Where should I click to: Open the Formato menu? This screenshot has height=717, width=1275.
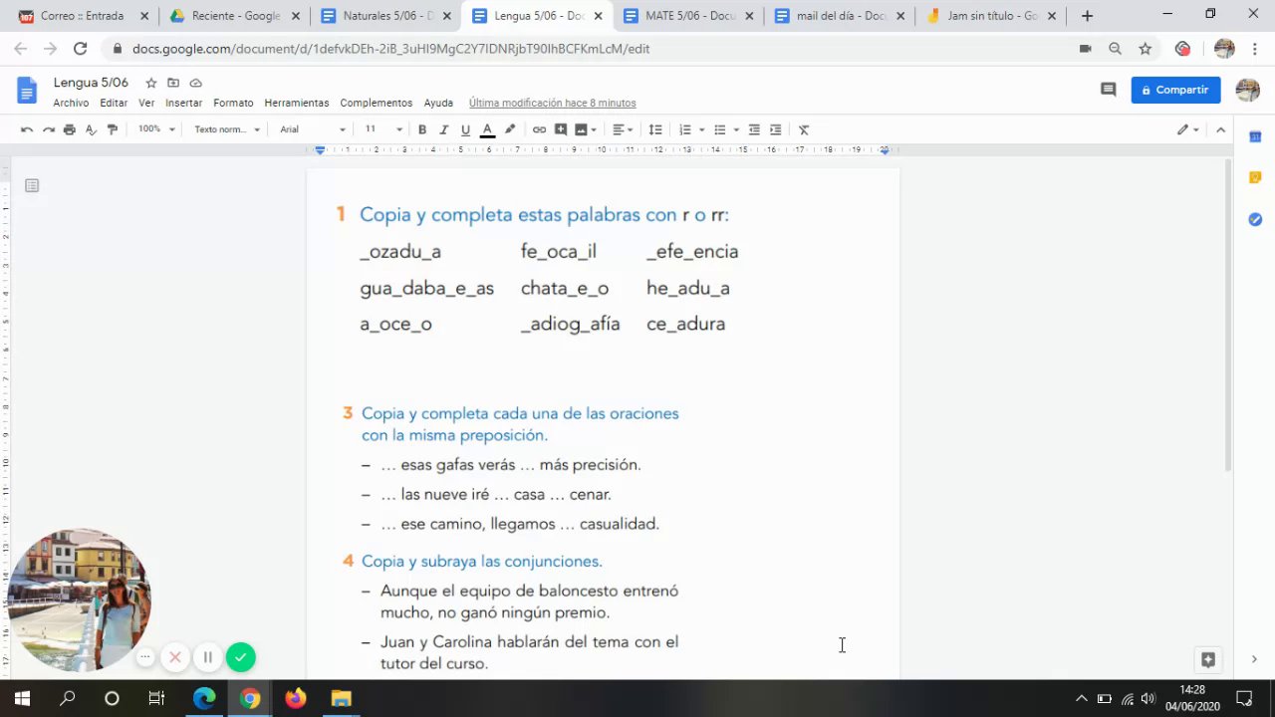point(233,103)
